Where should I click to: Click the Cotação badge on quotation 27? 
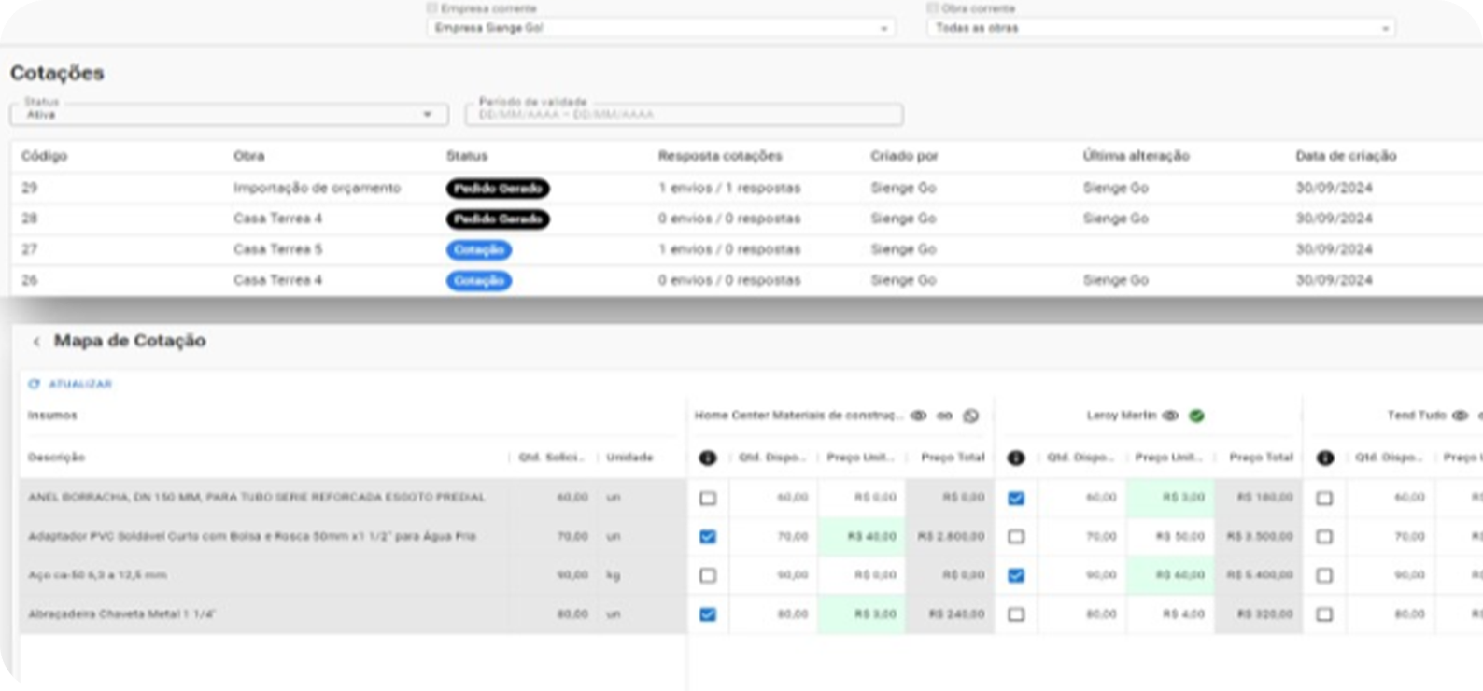pyautogui.click(x=478, y=250)
